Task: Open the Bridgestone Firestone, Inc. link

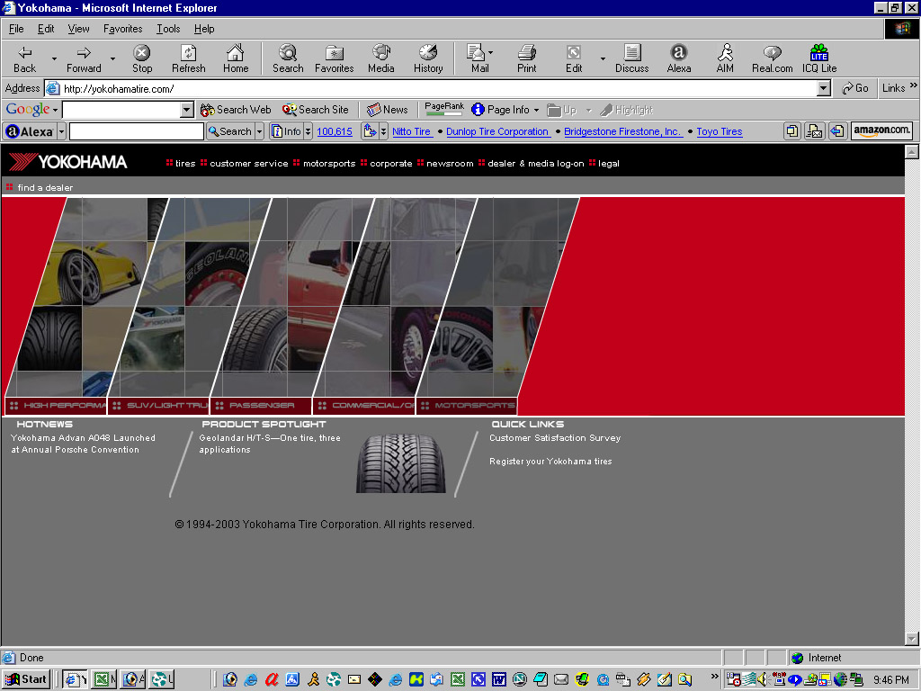Action: tap(622, 131)
